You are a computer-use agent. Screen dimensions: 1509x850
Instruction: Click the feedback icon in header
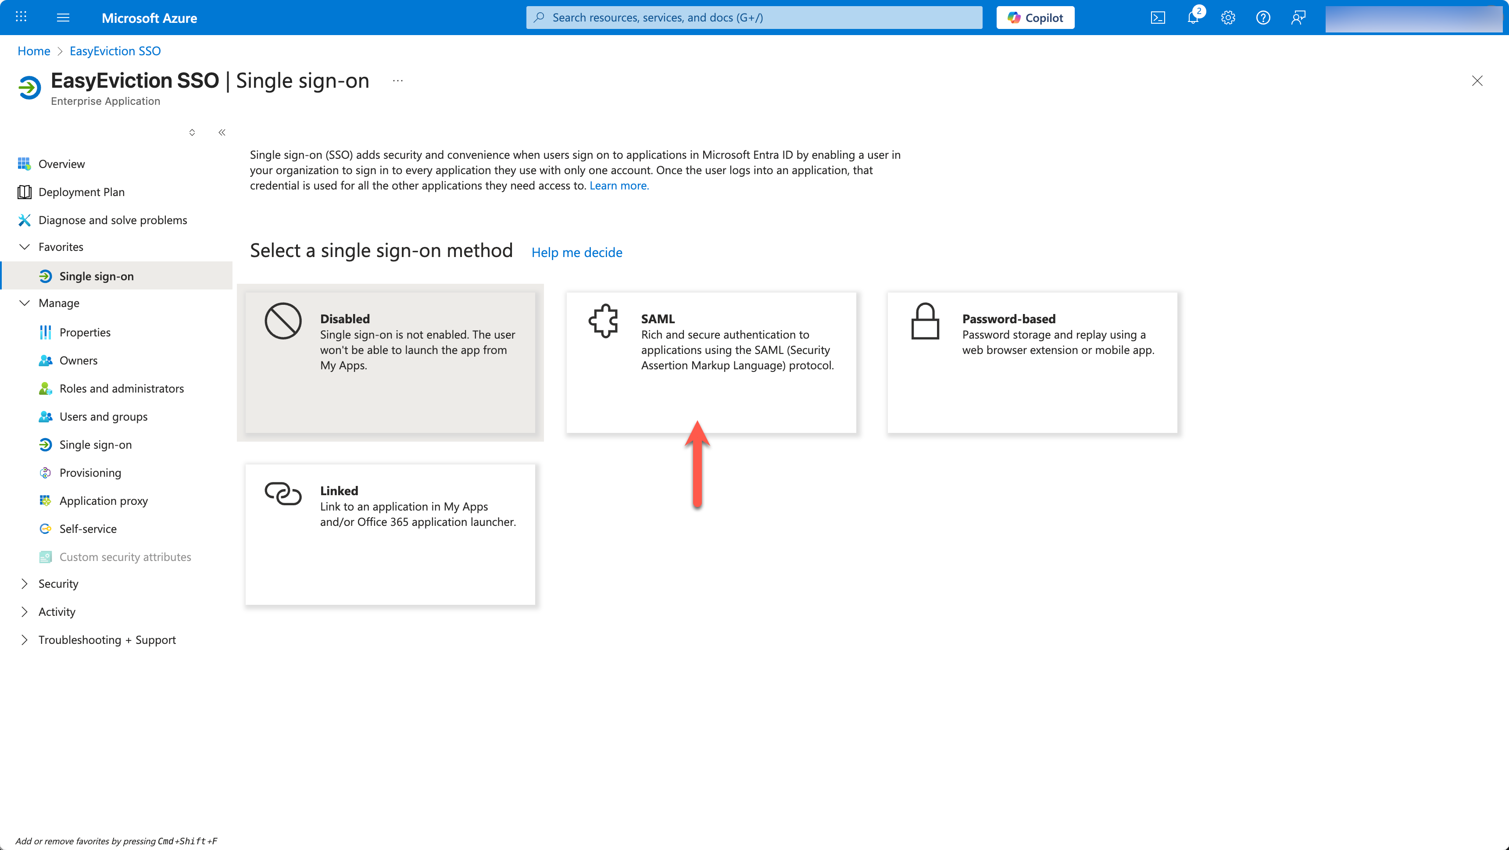coord(1298,18)
